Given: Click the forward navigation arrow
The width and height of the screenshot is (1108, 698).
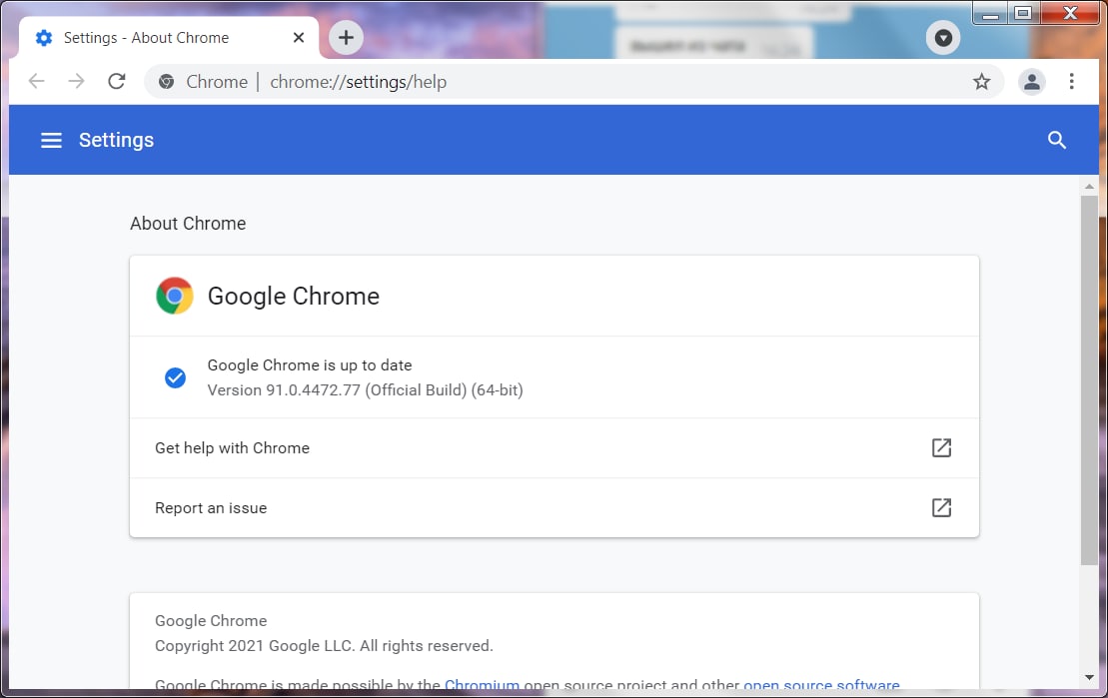Looking at the screenshot, I should pyautogui.click(x=76, y=81).
